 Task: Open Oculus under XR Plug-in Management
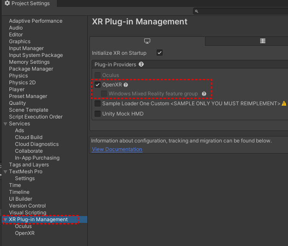[x=24, y=226]
